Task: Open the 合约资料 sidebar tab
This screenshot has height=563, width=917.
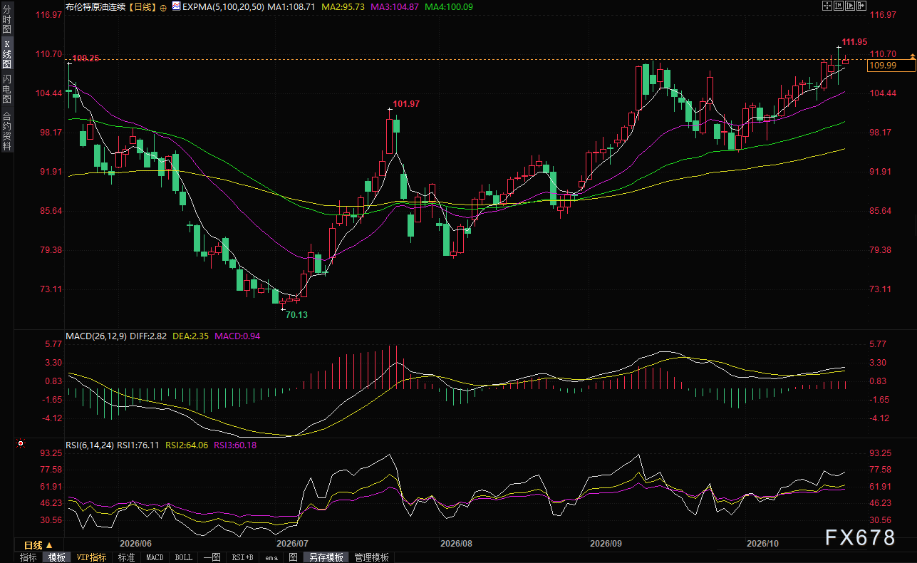Action: (7, 129)
